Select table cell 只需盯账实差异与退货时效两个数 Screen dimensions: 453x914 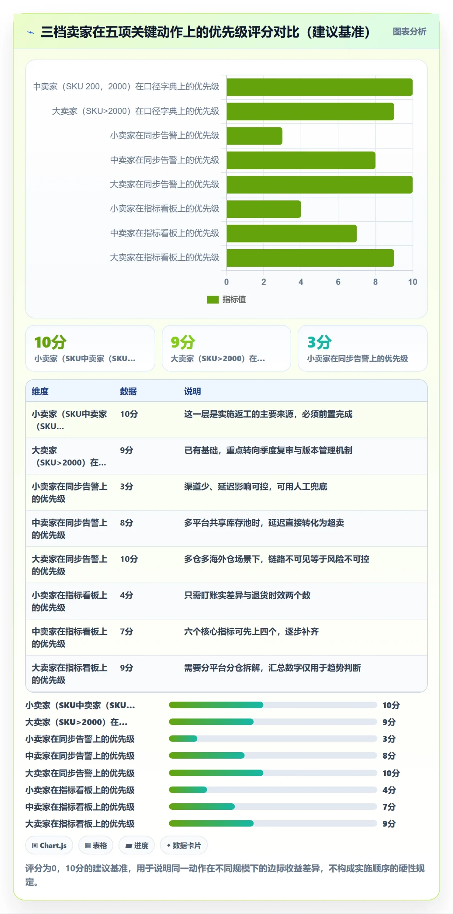247,596
